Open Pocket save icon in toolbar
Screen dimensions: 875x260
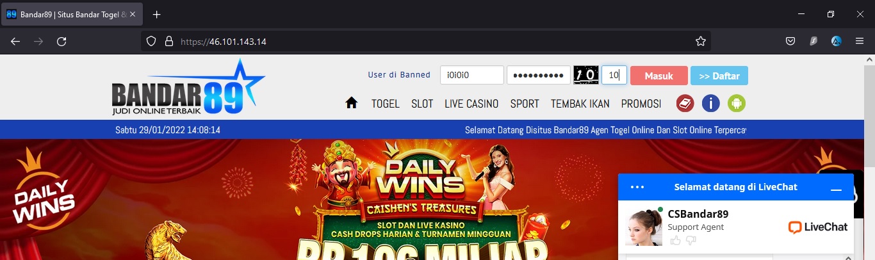(791, 41)
